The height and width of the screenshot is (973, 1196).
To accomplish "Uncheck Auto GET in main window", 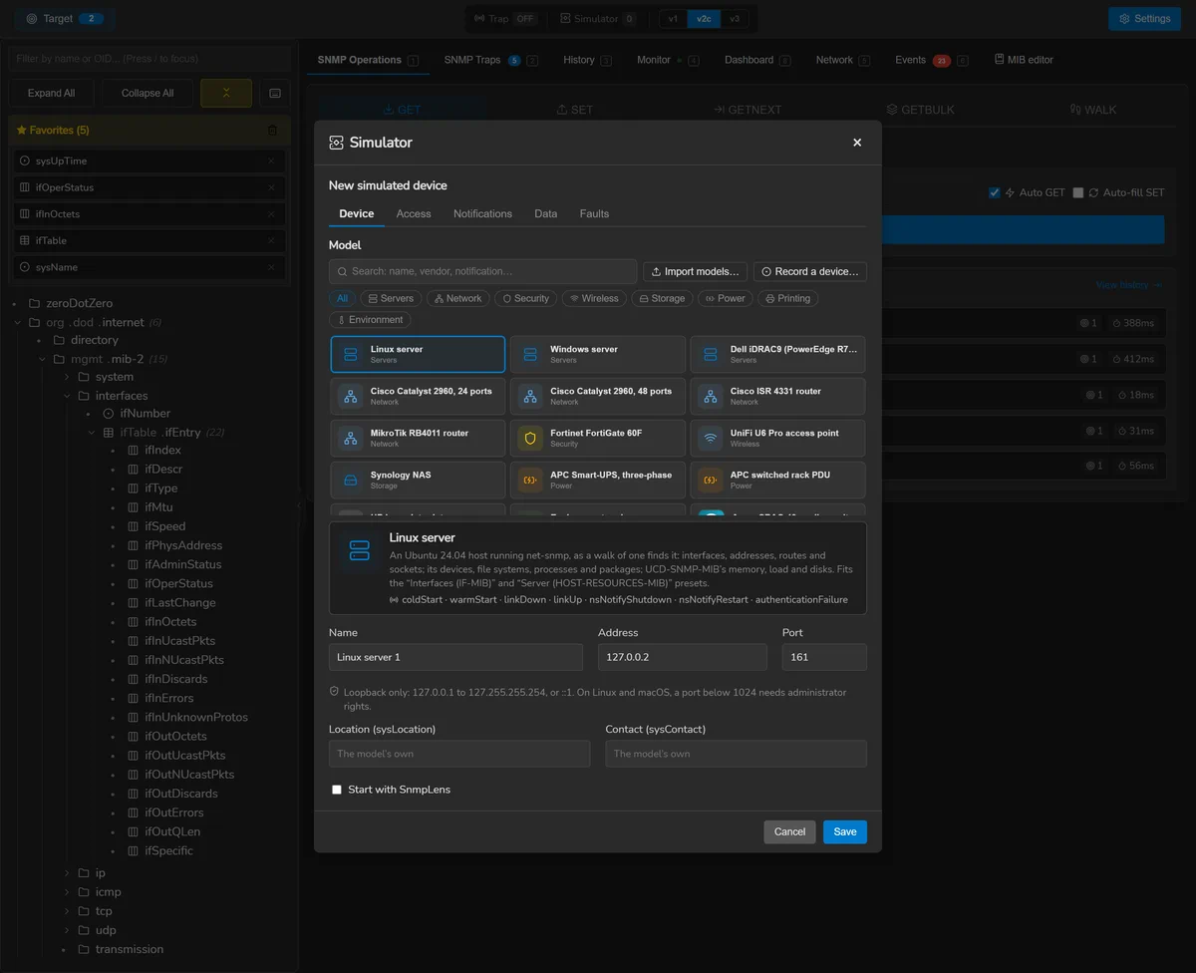I will (x=994, y=192).
